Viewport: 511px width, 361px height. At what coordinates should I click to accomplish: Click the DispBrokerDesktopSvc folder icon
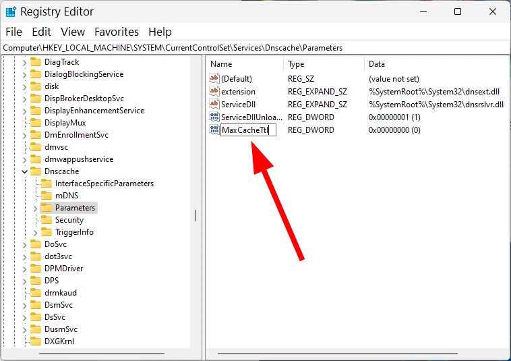36,99
